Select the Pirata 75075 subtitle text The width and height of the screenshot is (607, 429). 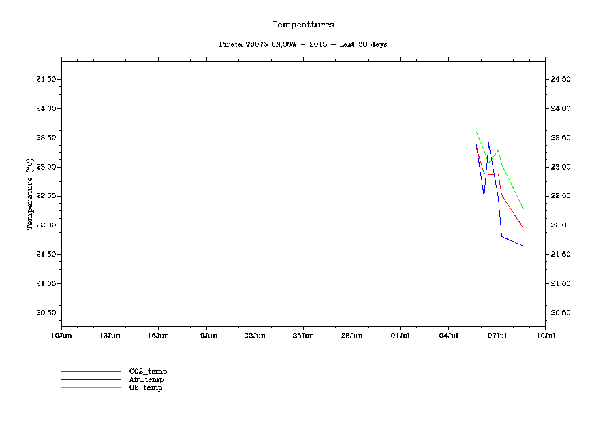point(303,44)
